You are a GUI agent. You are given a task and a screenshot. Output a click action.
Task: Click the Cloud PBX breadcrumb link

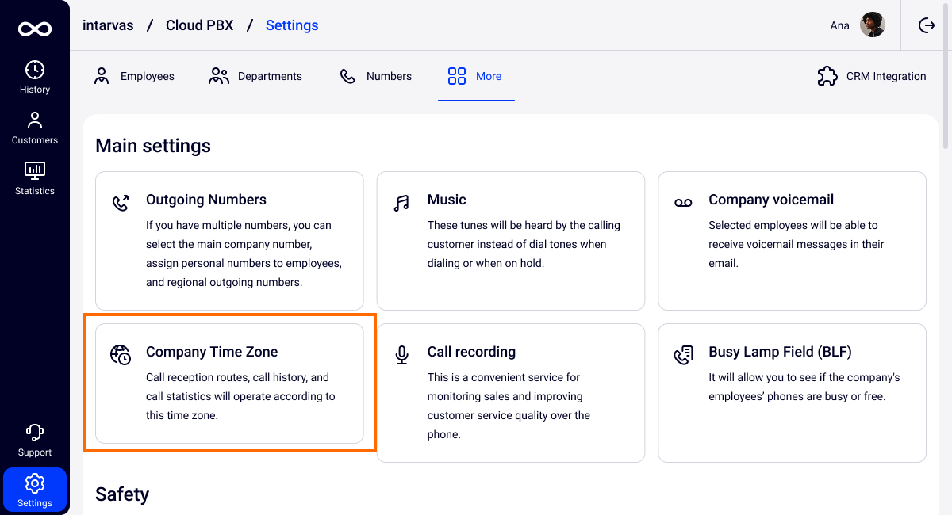(199, 25)
